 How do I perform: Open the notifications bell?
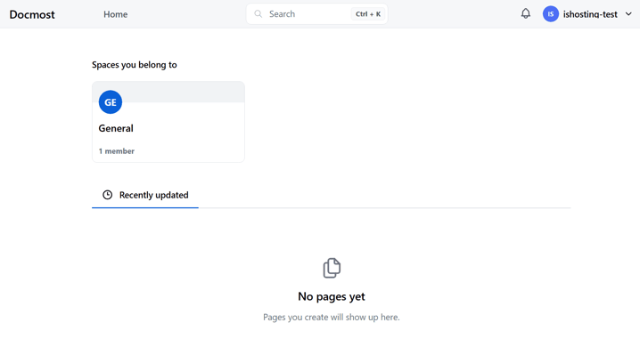point(526,14)
